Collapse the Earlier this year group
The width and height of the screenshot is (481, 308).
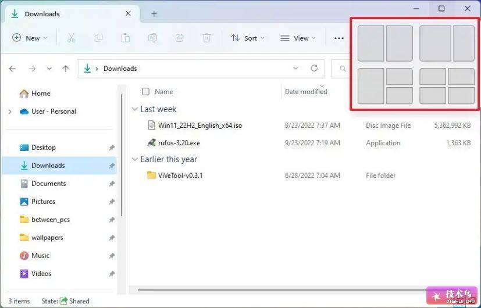(134, 159)
